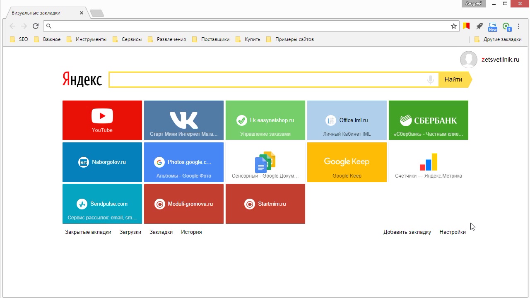
Task: Open Закрытые вкладки link
Action: [88, 232]
